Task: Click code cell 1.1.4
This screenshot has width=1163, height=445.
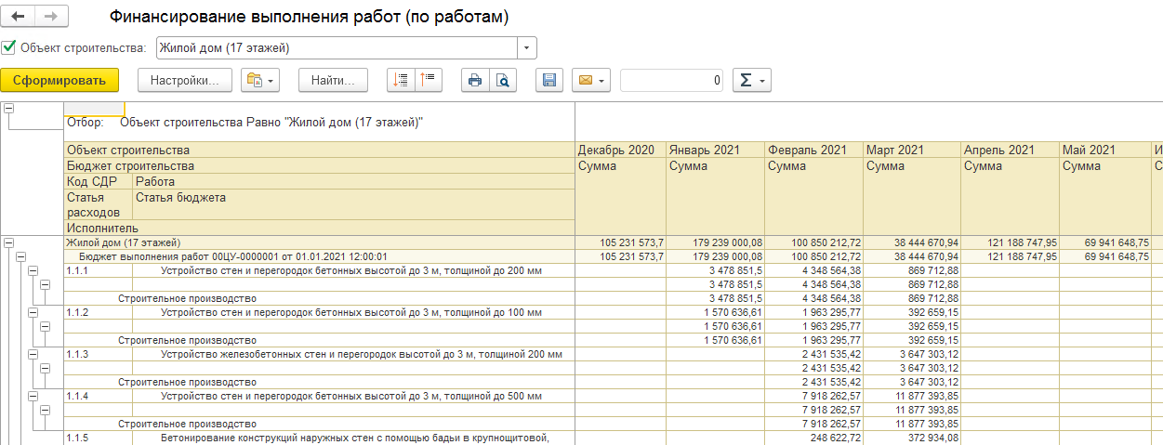Action: point(99,396)
